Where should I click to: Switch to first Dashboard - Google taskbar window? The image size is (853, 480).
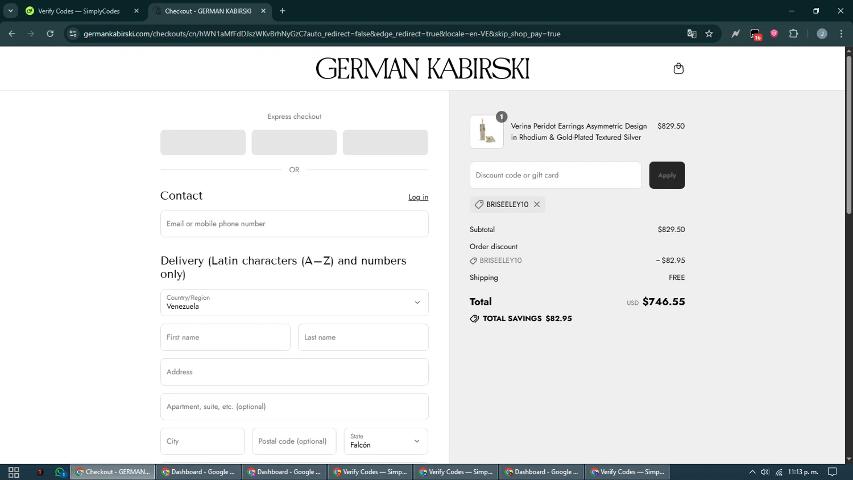coord(198,472)
